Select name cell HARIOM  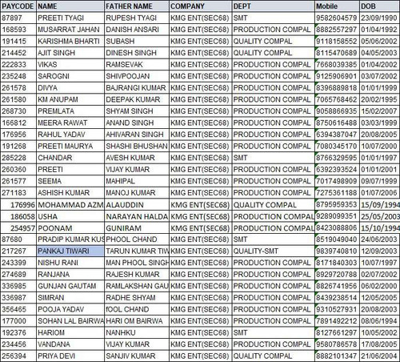pos(70,333)
